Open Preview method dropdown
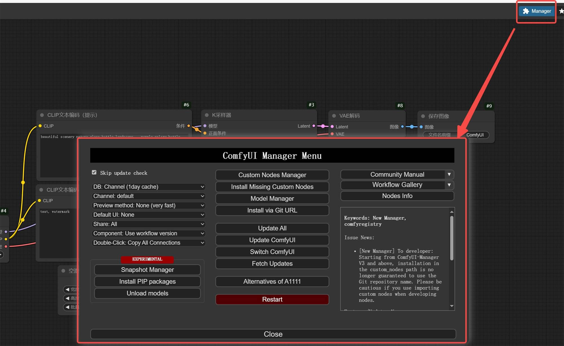The image size is (564, 346). pyautogui.click(x=149, y=205)
